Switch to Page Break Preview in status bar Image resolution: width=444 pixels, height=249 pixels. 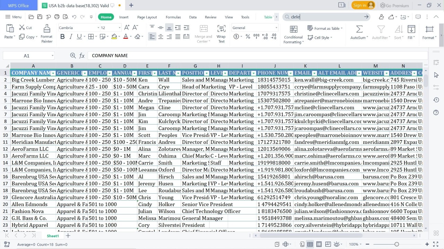tap(328, 244)
